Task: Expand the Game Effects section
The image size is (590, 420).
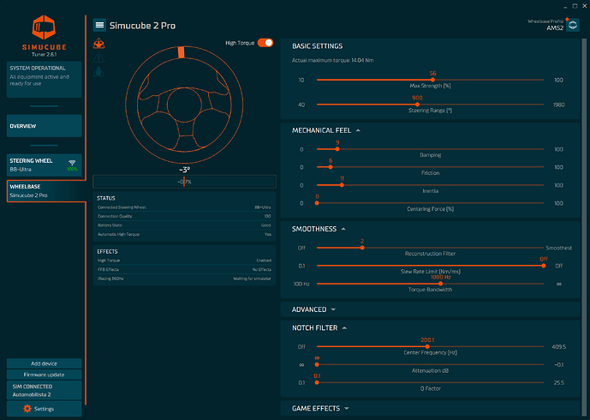Action: [346, 408]
